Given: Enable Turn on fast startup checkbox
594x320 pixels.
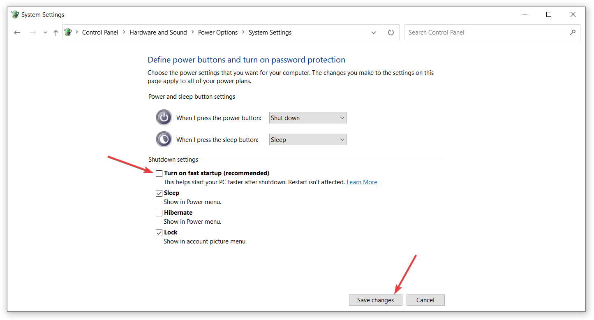Looking at the screenshot, I should [x=159, y=174].
